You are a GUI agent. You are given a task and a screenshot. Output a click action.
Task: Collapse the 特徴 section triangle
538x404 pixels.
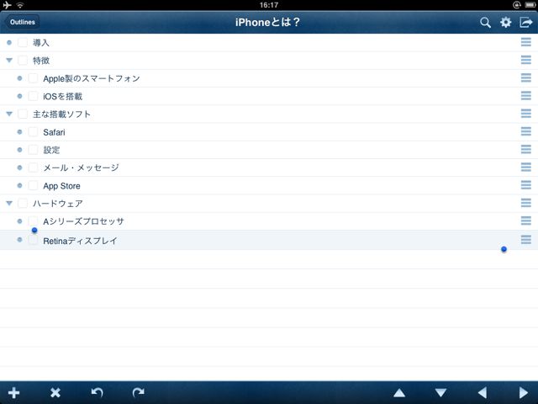click(9, 61)
